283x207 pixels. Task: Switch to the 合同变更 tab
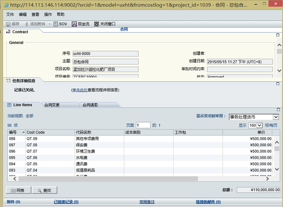tap(60, 105)
